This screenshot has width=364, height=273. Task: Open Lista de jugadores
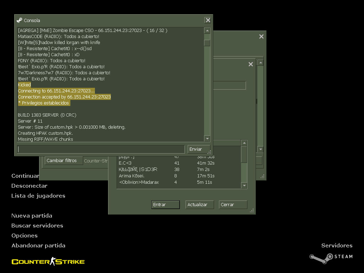click(x=38, y=196)
